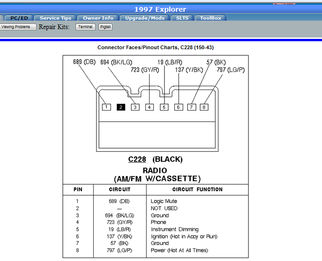This screenshot has width=322, height=261.
Task: Click the RADIO label under connector
Action: [x=155, y=171]
